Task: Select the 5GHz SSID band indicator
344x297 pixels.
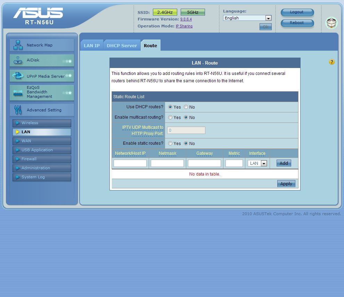Action: click(193, 12)
